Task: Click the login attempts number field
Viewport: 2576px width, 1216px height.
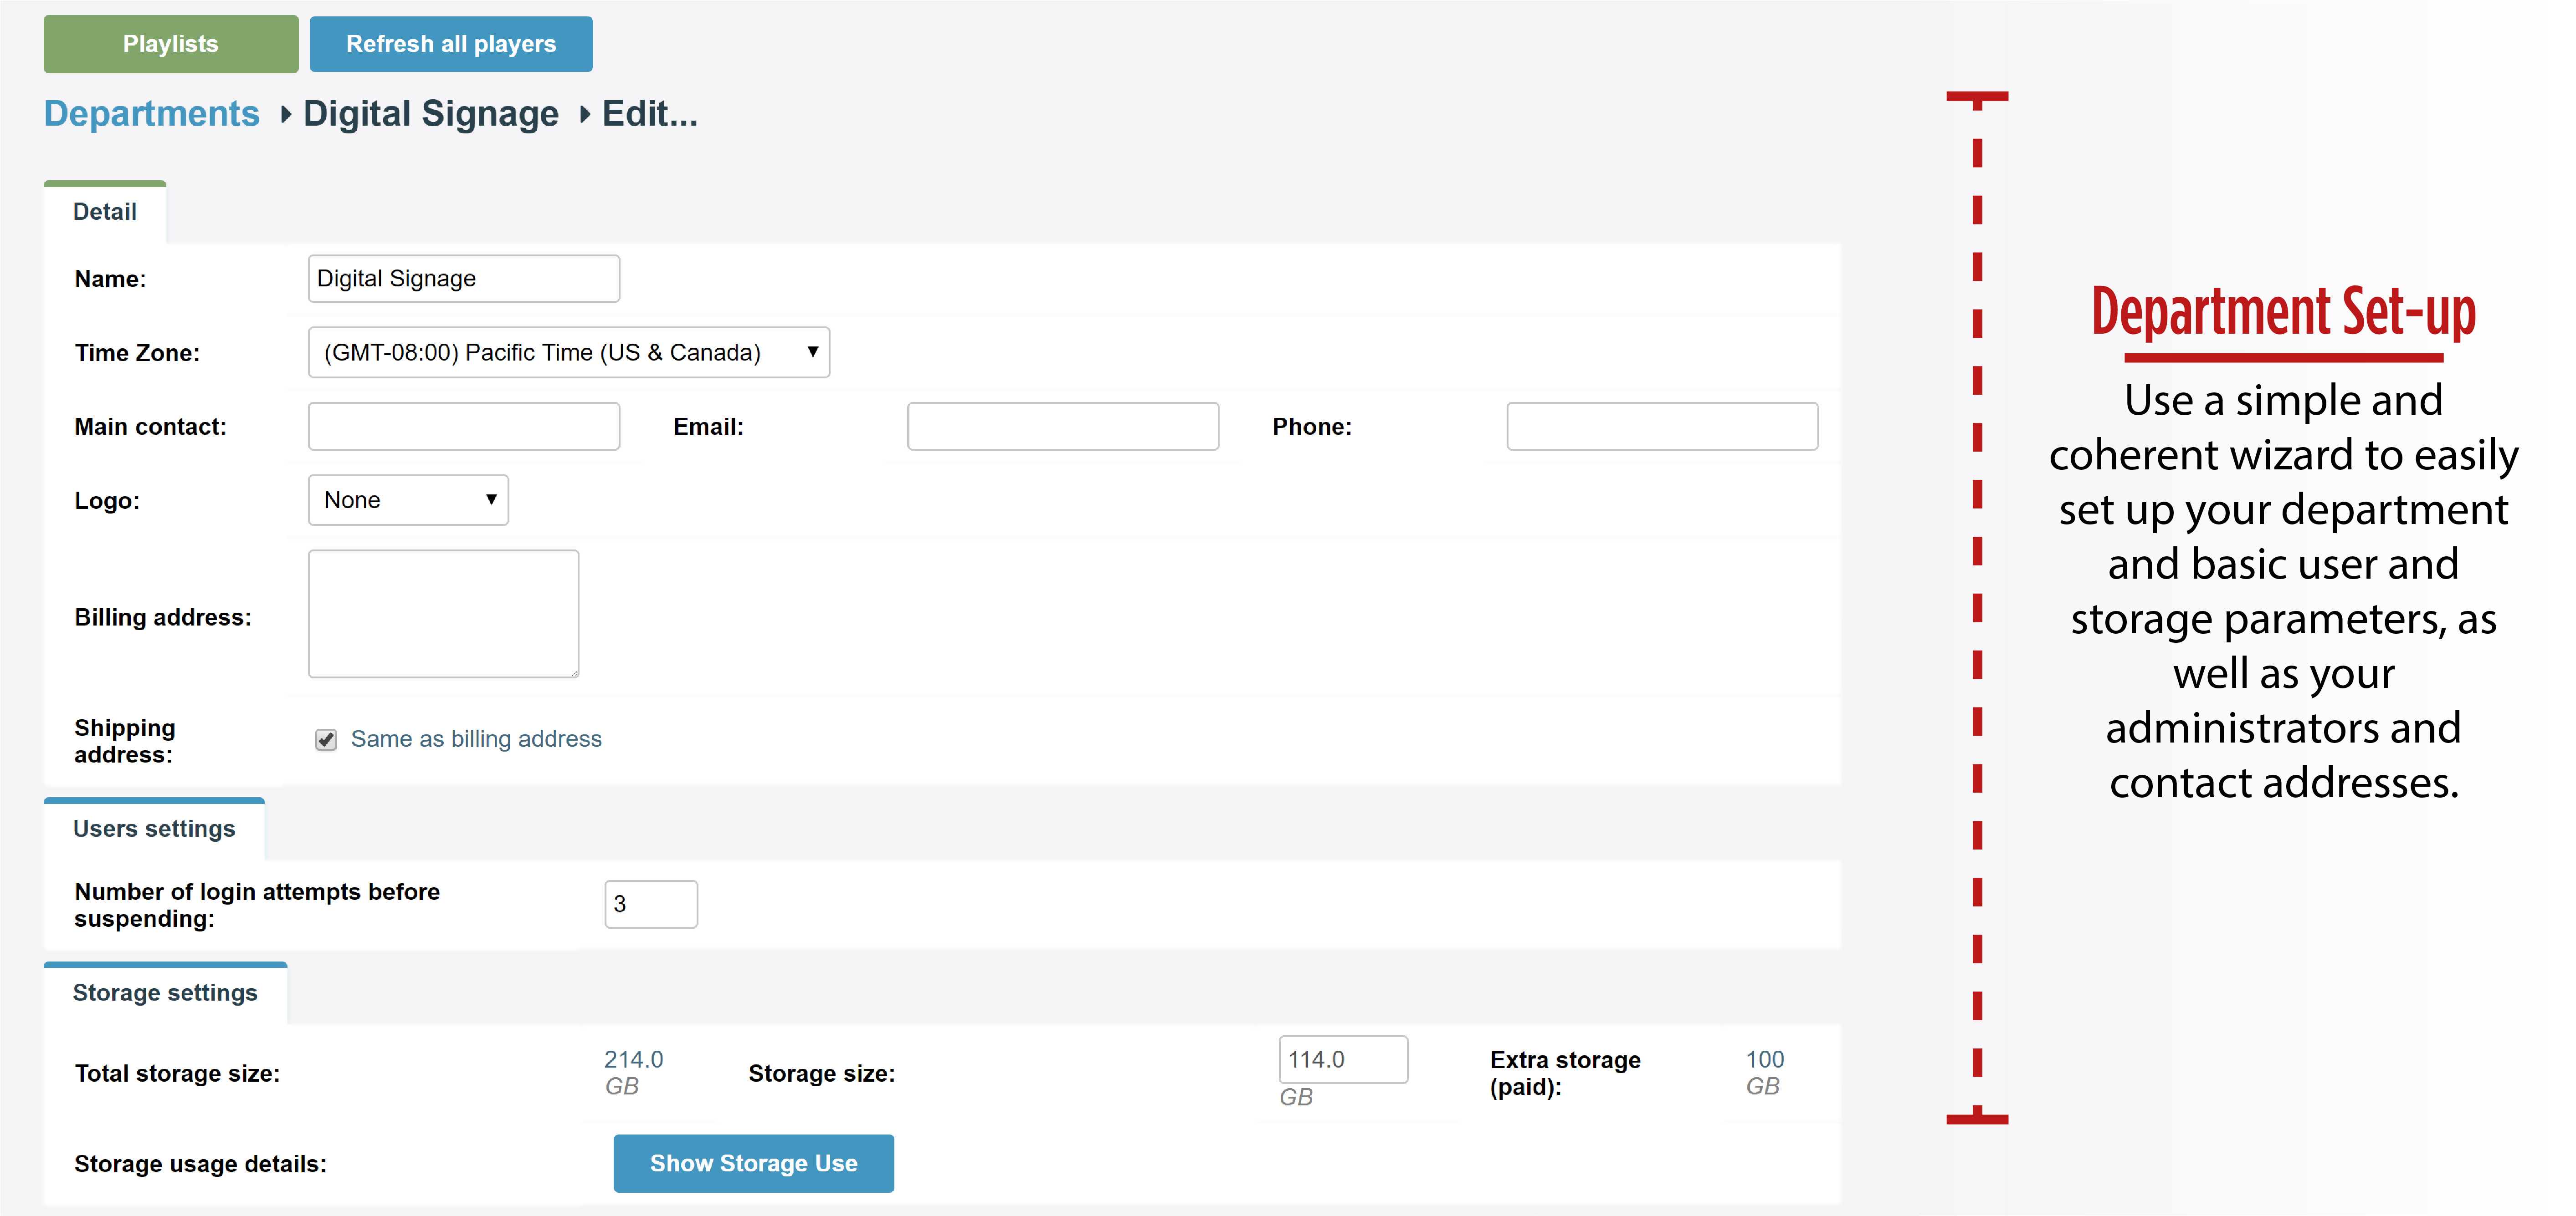Action: coord(651,904)
